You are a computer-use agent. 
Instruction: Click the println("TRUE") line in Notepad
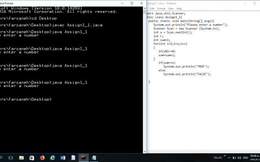tap(186, 66)
